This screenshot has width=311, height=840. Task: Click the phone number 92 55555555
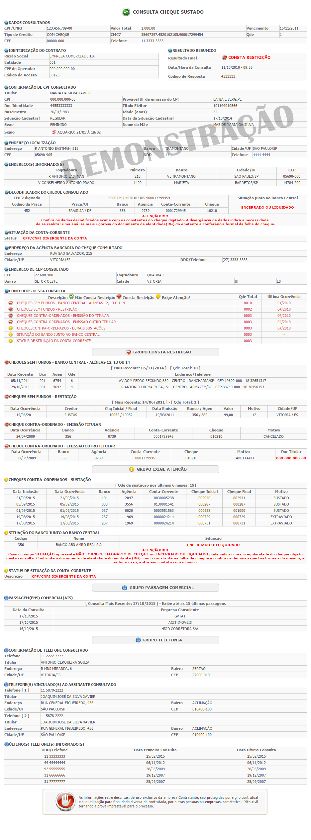(55, 769)
